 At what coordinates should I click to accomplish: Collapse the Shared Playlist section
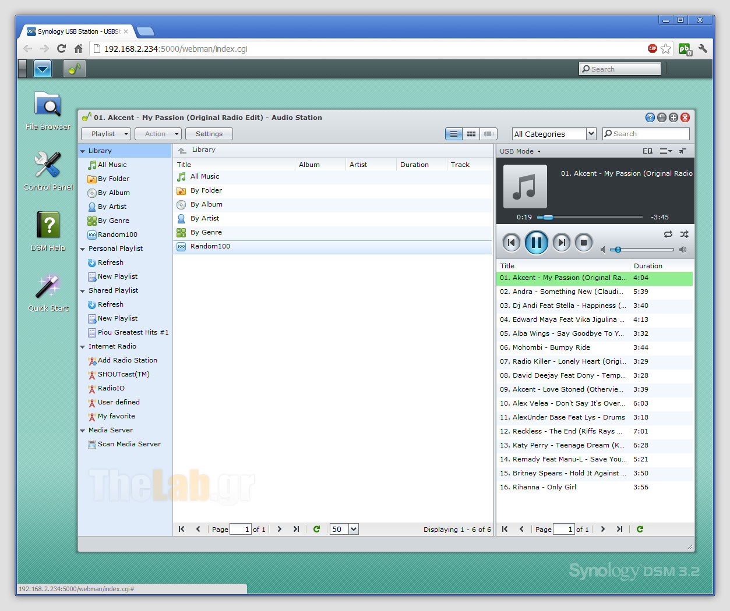pos(83,291)
